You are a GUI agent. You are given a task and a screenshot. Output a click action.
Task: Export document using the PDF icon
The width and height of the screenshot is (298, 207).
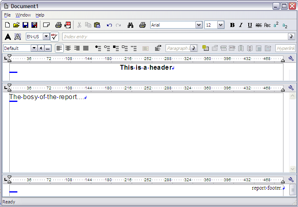point(67,25)
